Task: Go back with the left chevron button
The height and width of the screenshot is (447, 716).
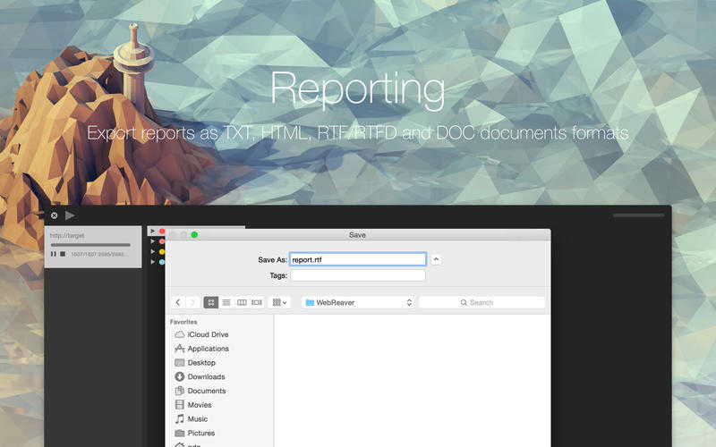Action: tap(178, 302)
